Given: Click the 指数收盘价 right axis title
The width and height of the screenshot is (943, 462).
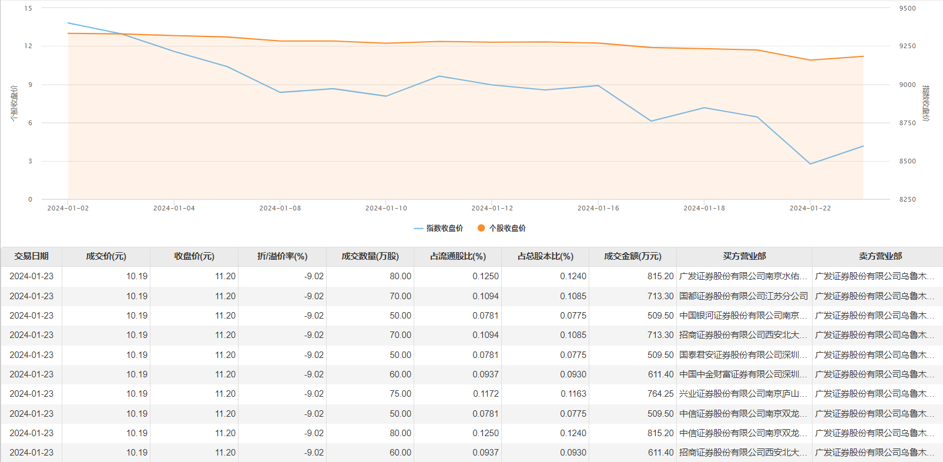Looking at the screenshot, I should click(926, 103).
